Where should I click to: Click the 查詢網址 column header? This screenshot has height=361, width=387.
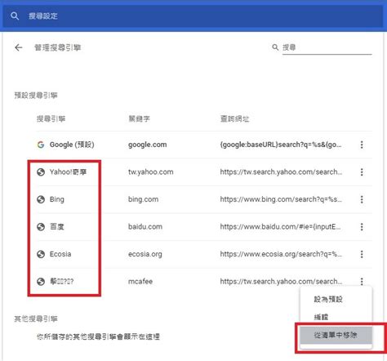tap(234, 118)
